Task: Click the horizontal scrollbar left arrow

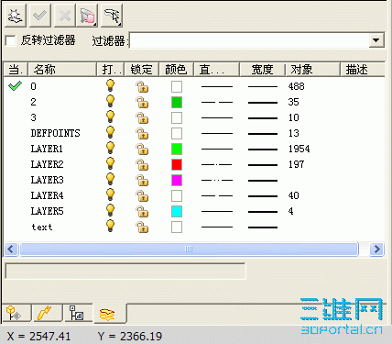Action: [11, 249]
